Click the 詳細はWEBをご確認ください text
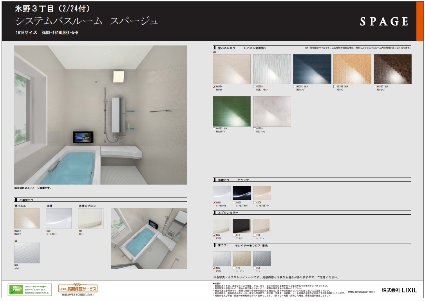425x301 pixels. tap(78, 294)
